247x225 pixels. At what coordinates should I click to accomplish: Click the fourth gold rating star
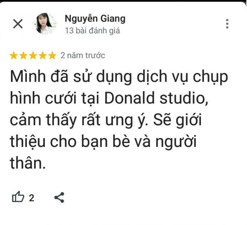click(x=43, y=55)
